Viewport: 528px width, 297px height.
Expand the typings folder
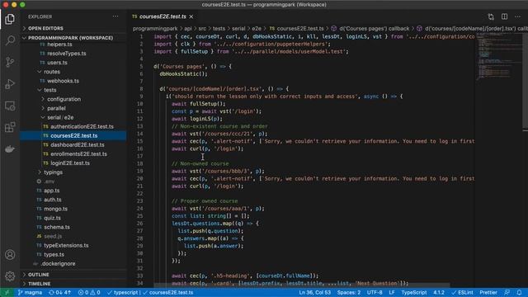pyautogui.click(x=73, y=172)
